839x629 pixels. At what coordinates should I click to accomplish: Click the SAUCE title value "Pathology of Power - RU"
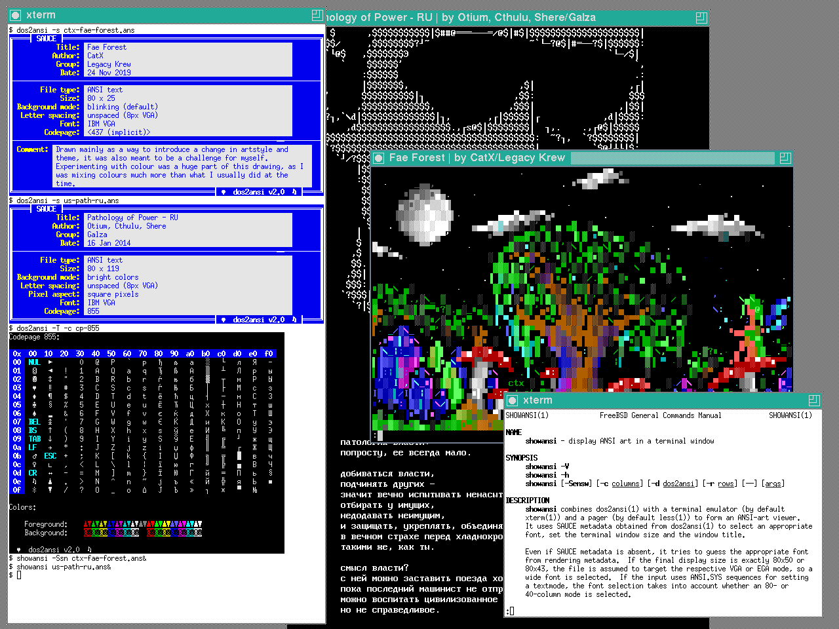[x=132, y=218]
